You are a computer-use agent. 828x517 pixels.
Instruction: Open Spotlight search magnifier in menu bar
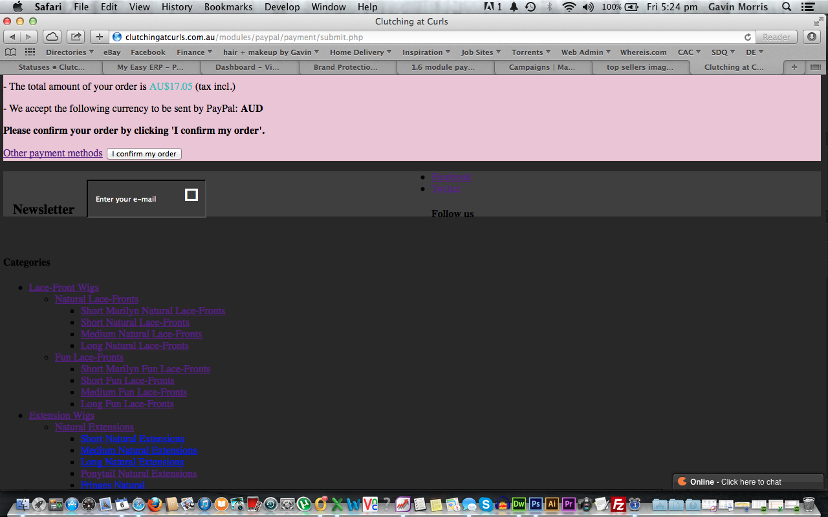[x=787, y=7]
